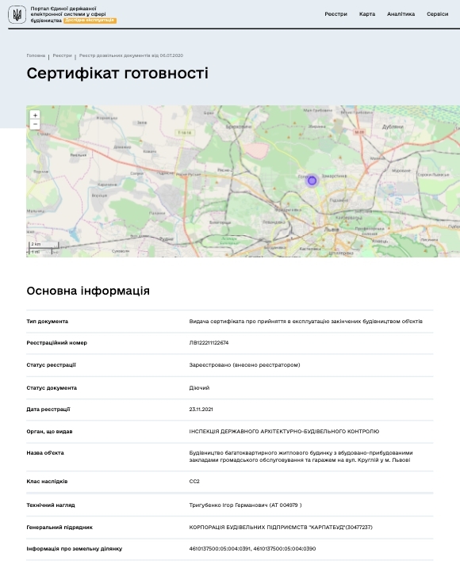This screenshot has height=564, width=460.
Task: Select Зареєстровано (внесено реєстратором) status text
Action: click(244, 365)
